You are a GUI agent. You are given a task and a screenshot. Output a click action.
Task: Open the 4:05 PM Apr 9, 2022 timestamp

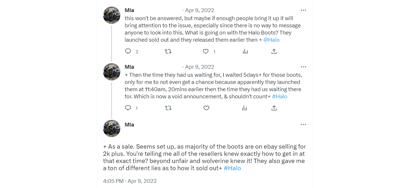[130, 181]
